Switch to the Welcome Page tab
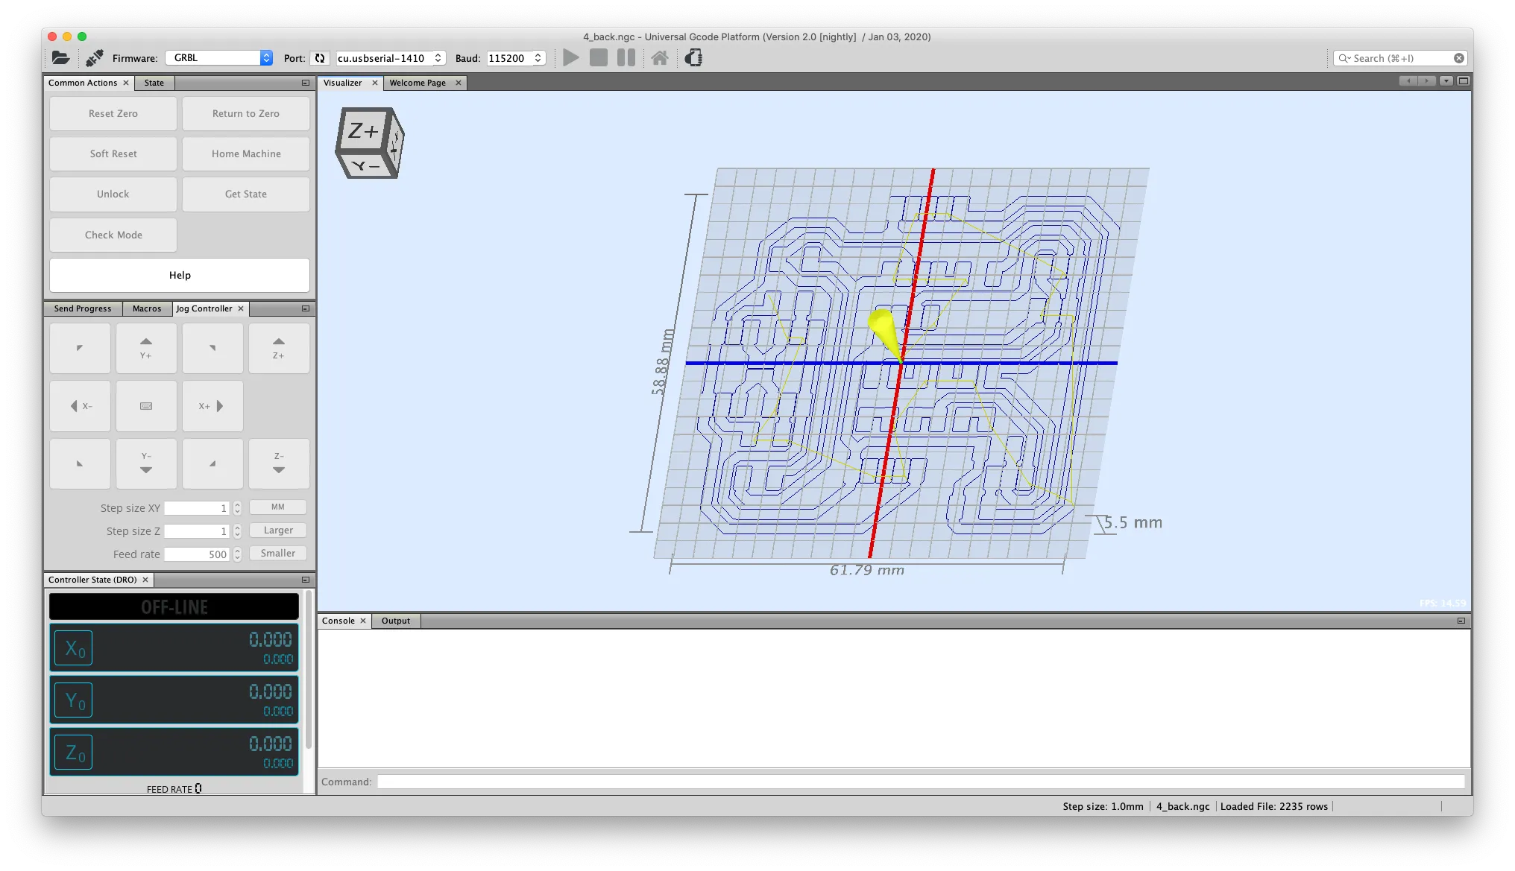1515x871 pixels. pyautogui.click(x=418, y=83)
